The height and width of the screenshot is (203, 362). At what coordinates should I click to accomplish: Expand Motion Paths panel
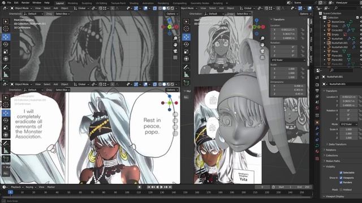pyautogui.click(x=333, y=161)
